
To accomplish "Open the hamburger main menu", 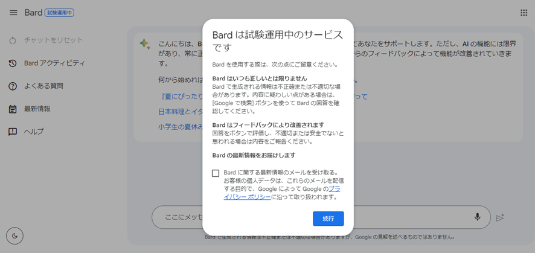I will pyautogui.click(x=13, y=13).
